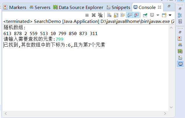Click highlighted Console icon in the trim bar
Image resolution: width=185 pixels, height=118 pixels.
180,64
